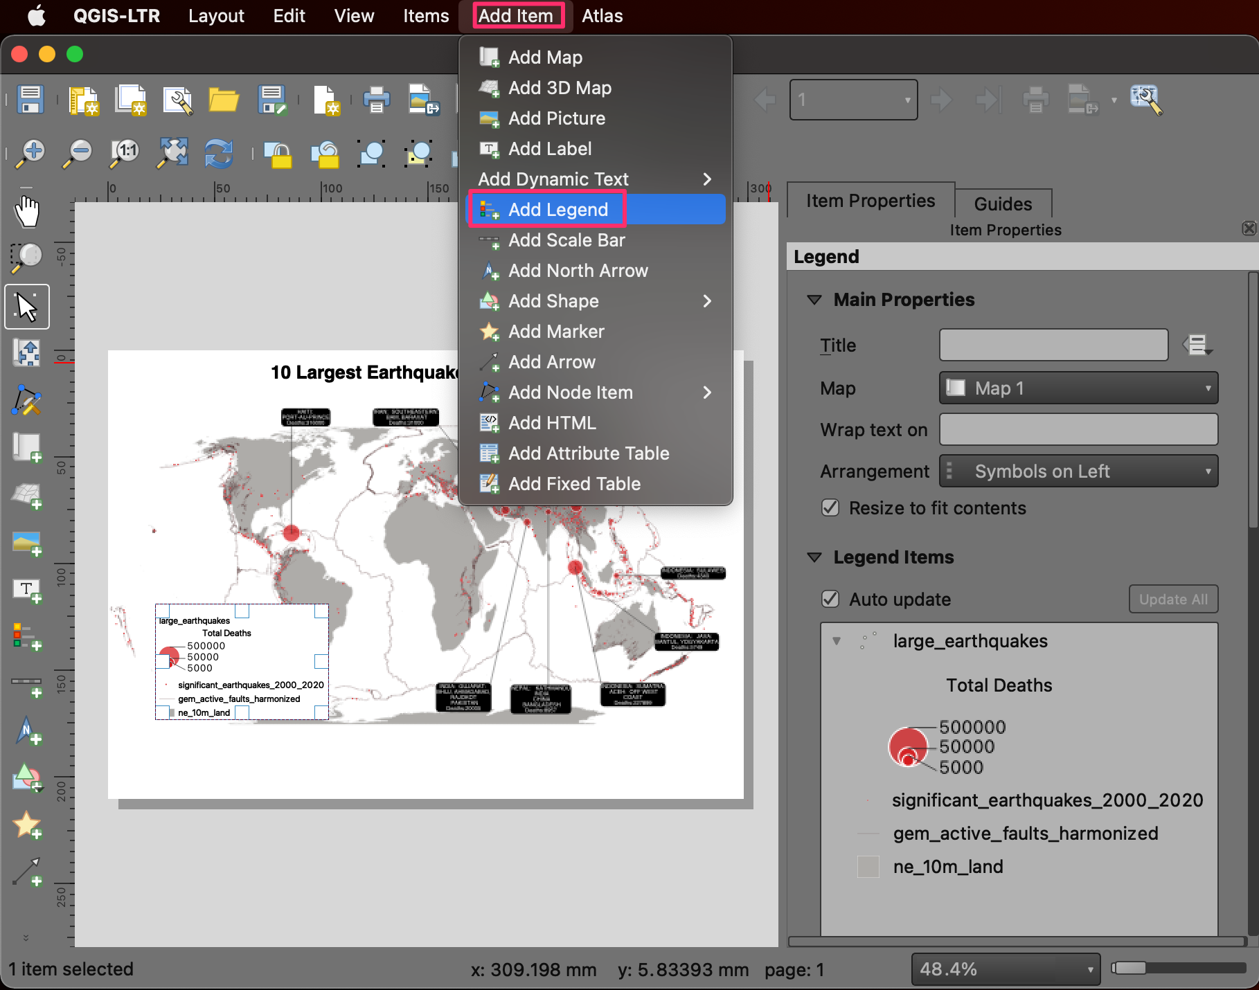Image resolution: width=1259 pixels, height=990 pixels.
Task: Open the zoom level 48.4% dropdown
Action: click(1006, 969)
